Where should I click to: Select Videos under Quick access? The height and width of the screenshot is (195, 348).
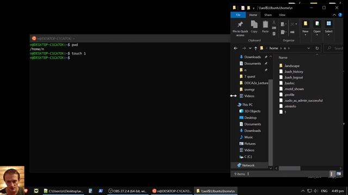pyautogui.click(x=249, y=96)
